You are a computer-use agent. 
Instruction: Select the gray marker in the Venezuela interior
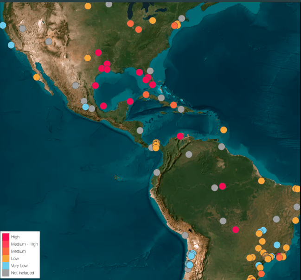[189, 154]
